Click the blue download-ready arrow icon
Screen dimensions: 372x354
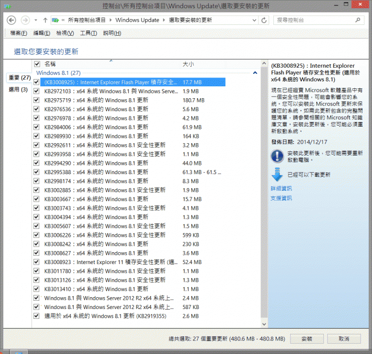[277, 174]
